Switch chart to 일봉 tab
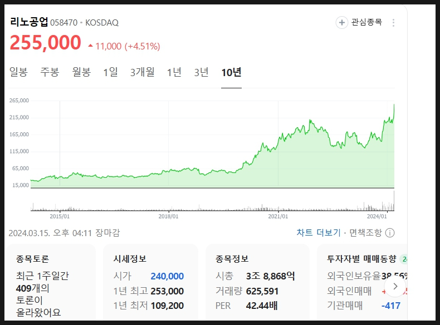 pyautogui.click(x=18, y=72)
